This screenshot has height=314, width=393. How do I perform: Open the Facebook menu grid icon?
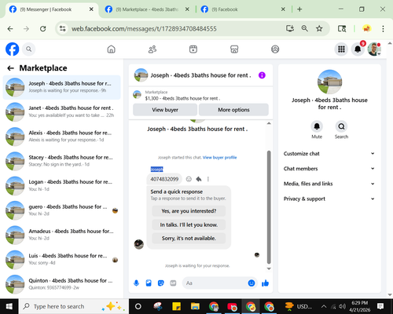[x=341, y=49]
